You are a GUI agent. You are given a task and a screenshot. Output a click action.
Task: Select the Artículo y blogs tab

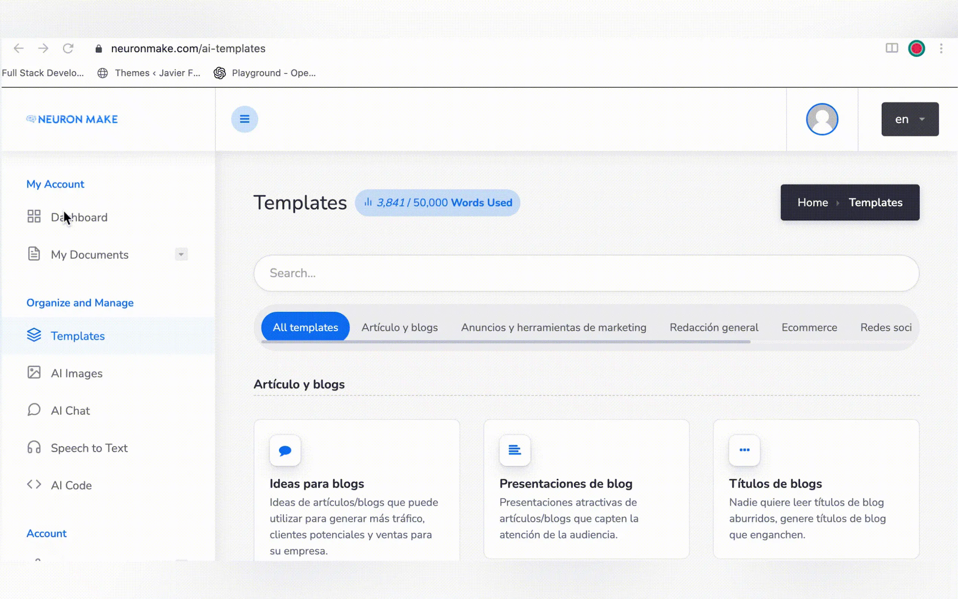click(399, 327)
